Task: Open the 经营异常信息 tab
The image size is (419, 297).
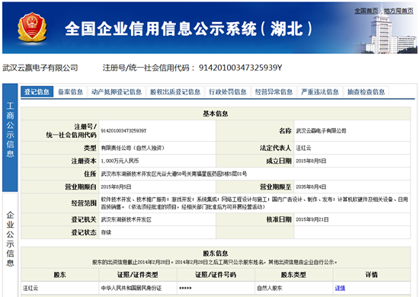Action: tap(274, 92)
